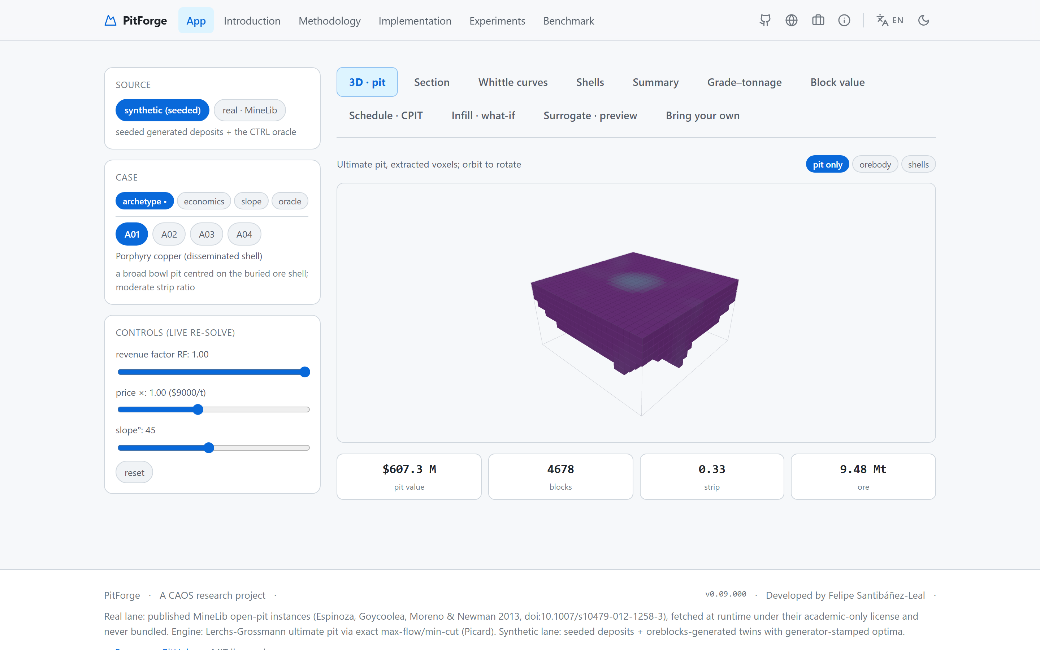The image size is (1040, 650).
Task: Click the reset button
Action: pos(134,472)
